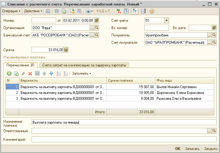Click the Ответственный input field
220x153 pixels.
pos(119,131)
